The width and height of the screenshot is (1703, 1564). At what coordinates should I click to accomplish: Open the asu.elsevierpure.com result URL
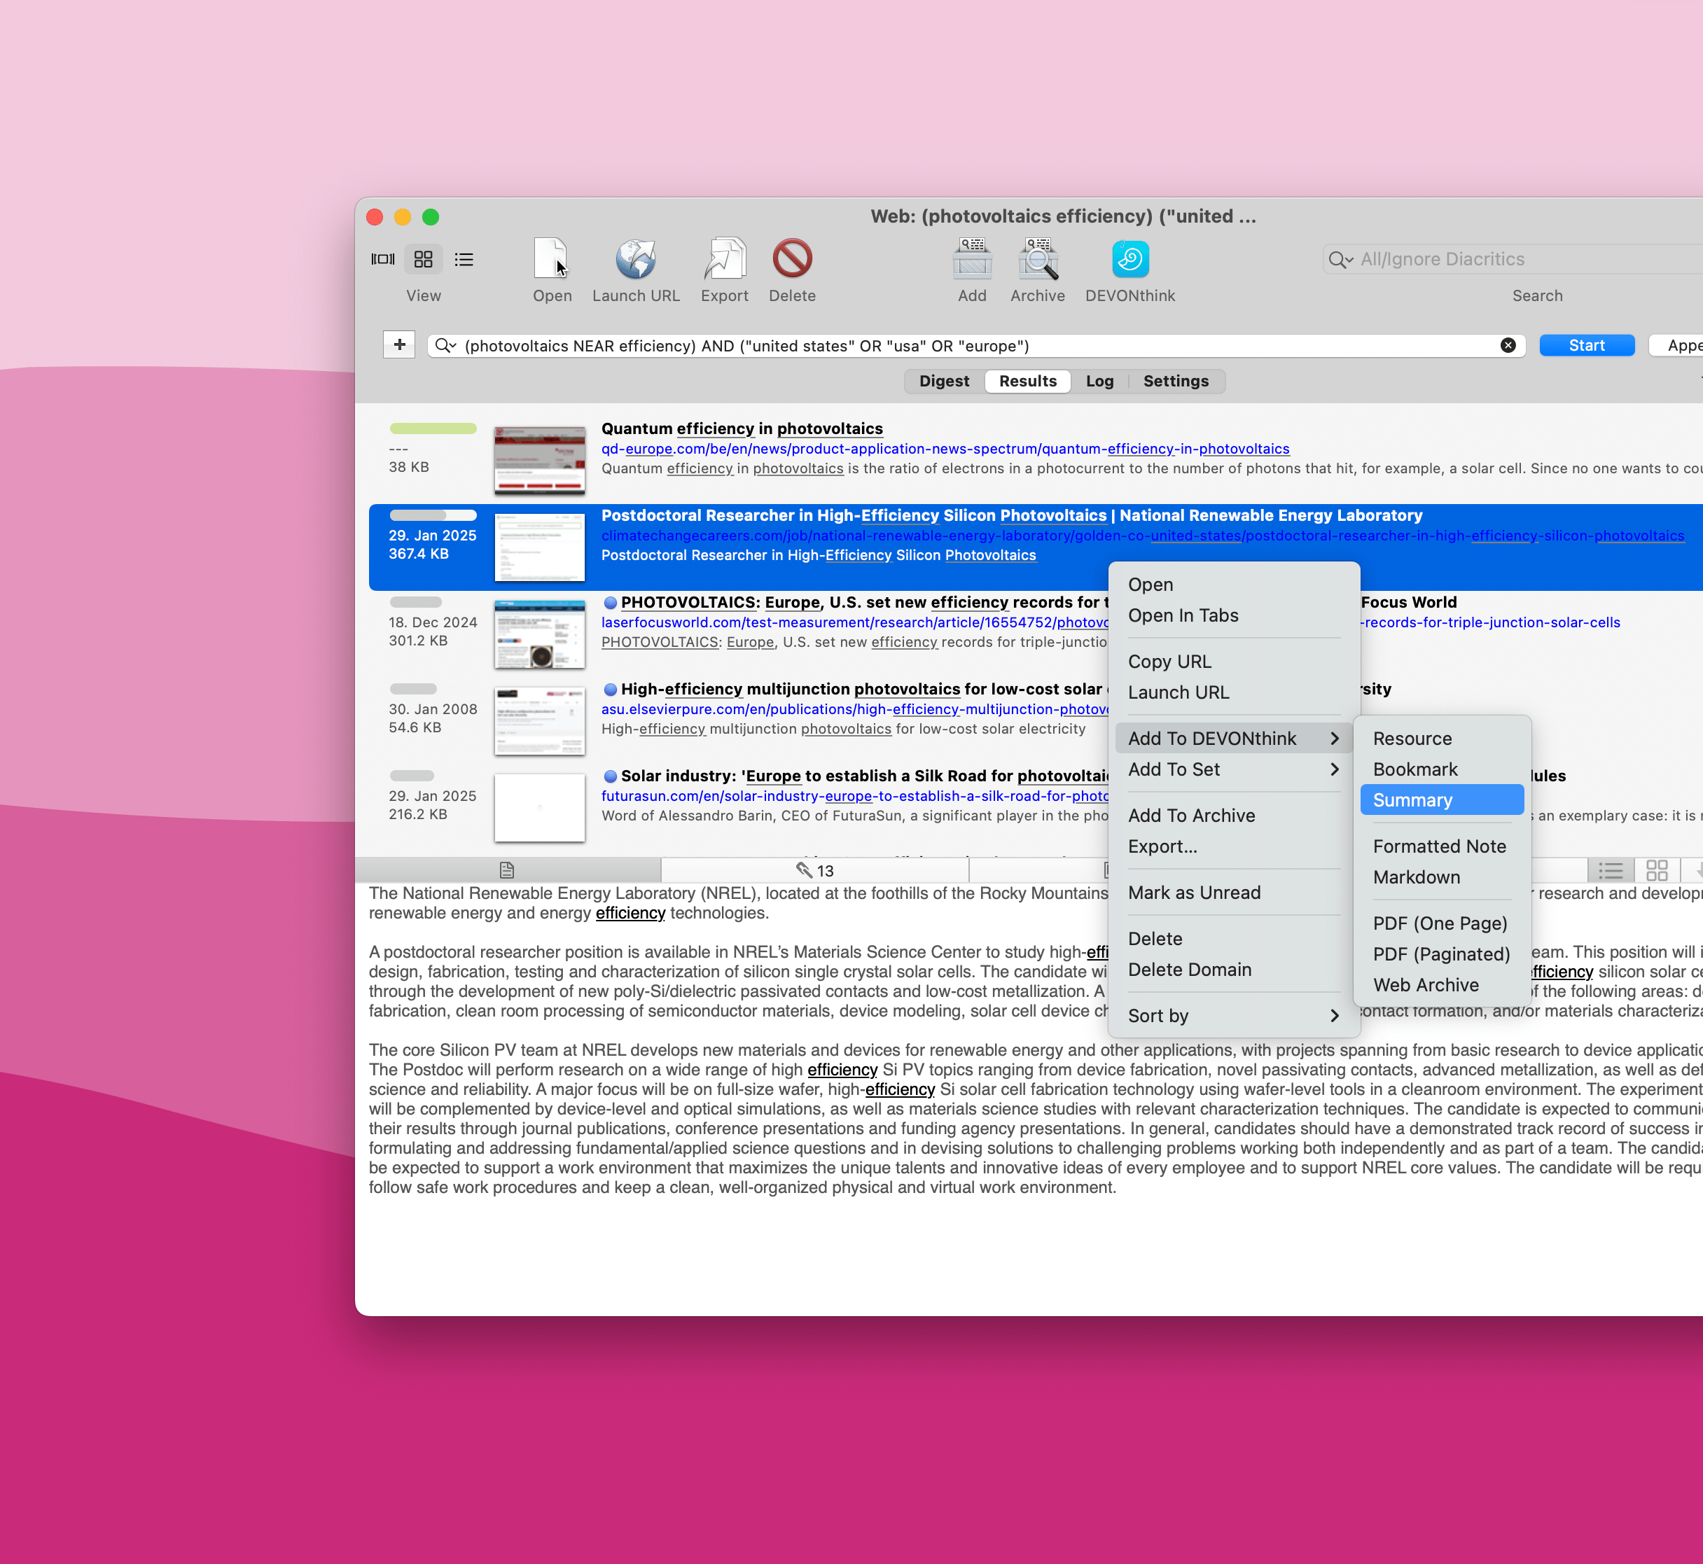point(855,709)
